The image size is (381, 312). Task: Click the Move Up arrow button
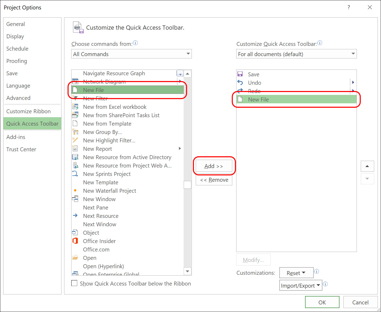pyautogui.click(x=367, y=166)
